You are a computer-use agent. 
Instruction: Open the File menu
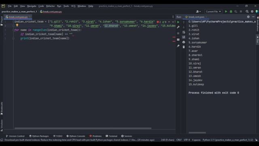pos(10,6)
